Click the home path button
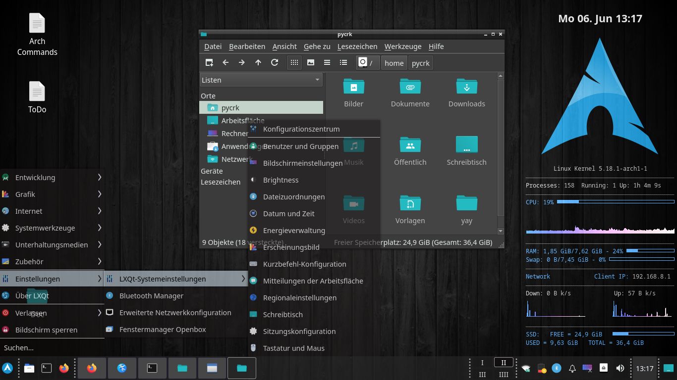Image resolution: width=677 pixels, height=380 pixels. [394, 63]
